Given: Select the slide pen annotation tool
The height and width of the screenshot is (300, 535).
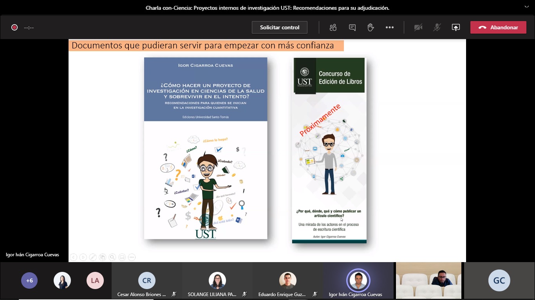Looking at the screenshot, I should [93, 257].
